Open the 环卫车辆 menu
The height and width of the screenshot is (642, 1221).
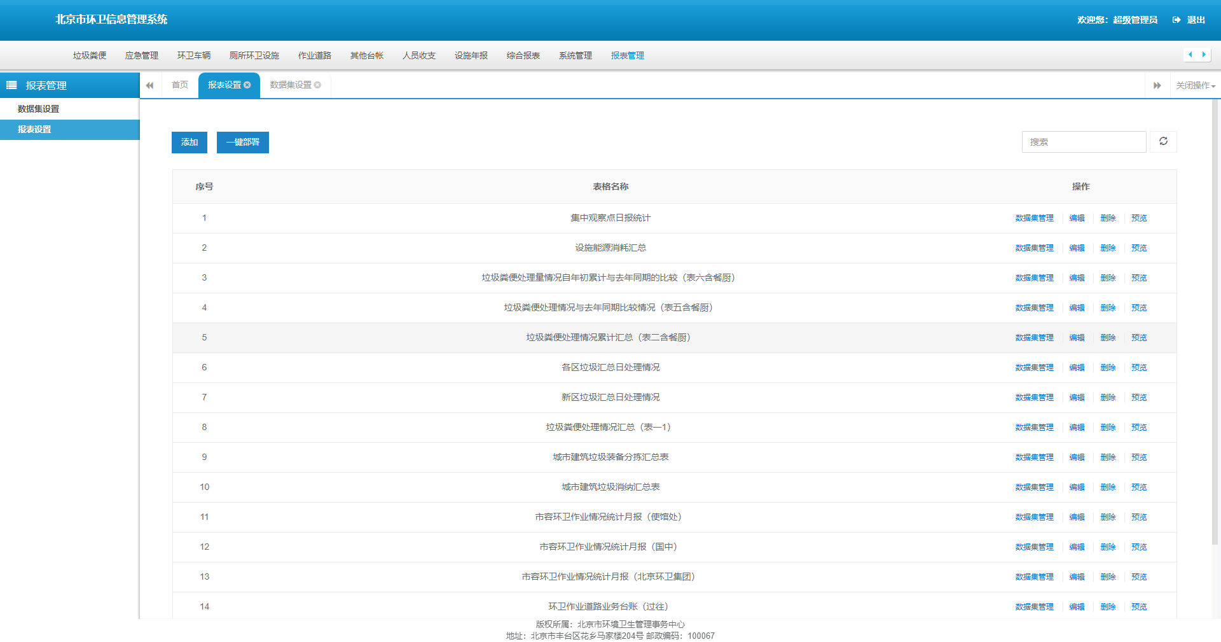194,55
